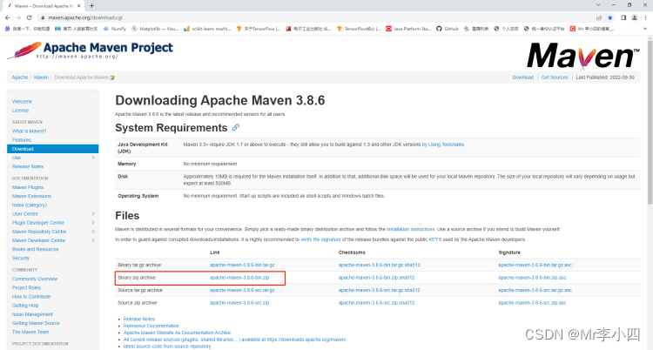Open Community Overview sidebar link

coord(35,279)
